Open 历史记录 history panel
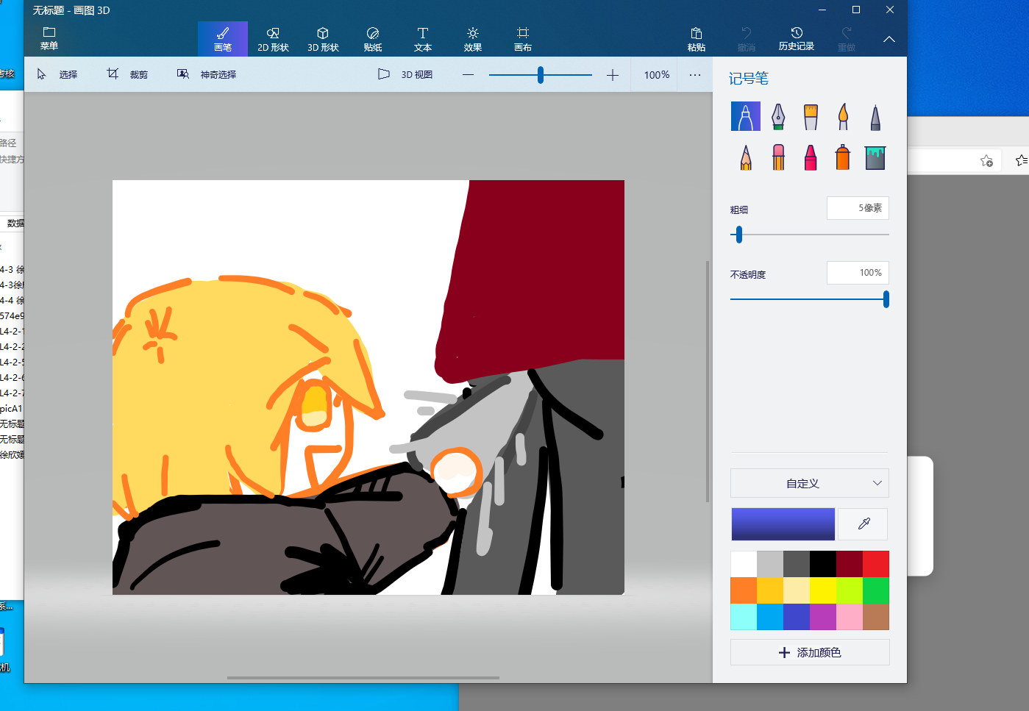The height and width of the screenshot is (711, 1029). 796,39
